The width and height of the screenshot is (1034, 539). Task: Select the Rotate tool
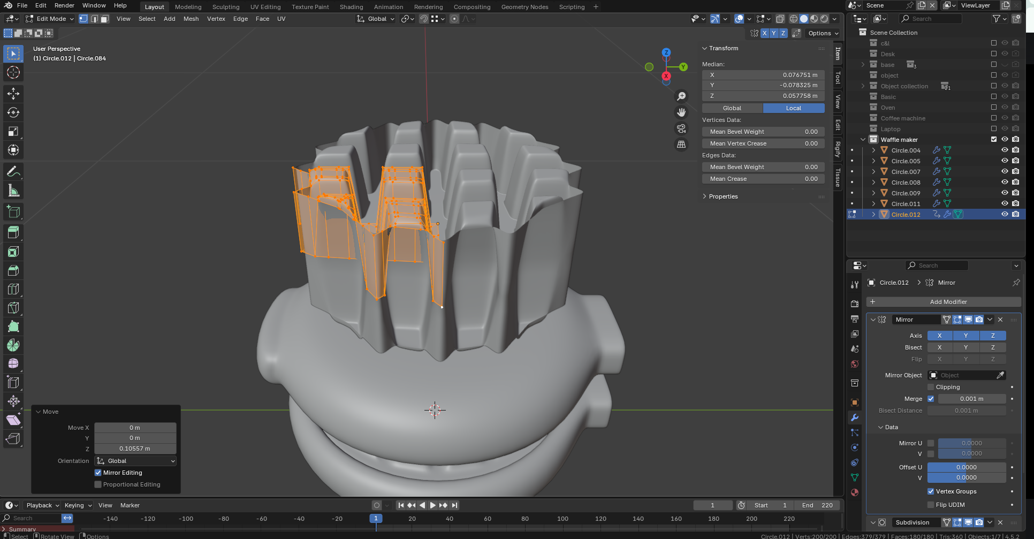tap(13, 112)
